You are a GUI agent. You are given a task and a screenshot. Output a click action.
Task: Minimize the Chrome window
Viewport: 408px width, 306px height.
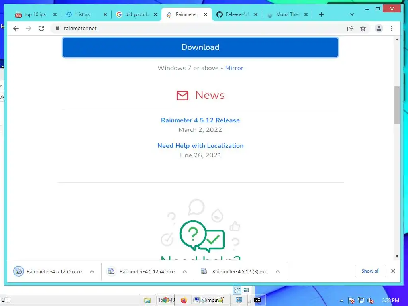point(367,9)
